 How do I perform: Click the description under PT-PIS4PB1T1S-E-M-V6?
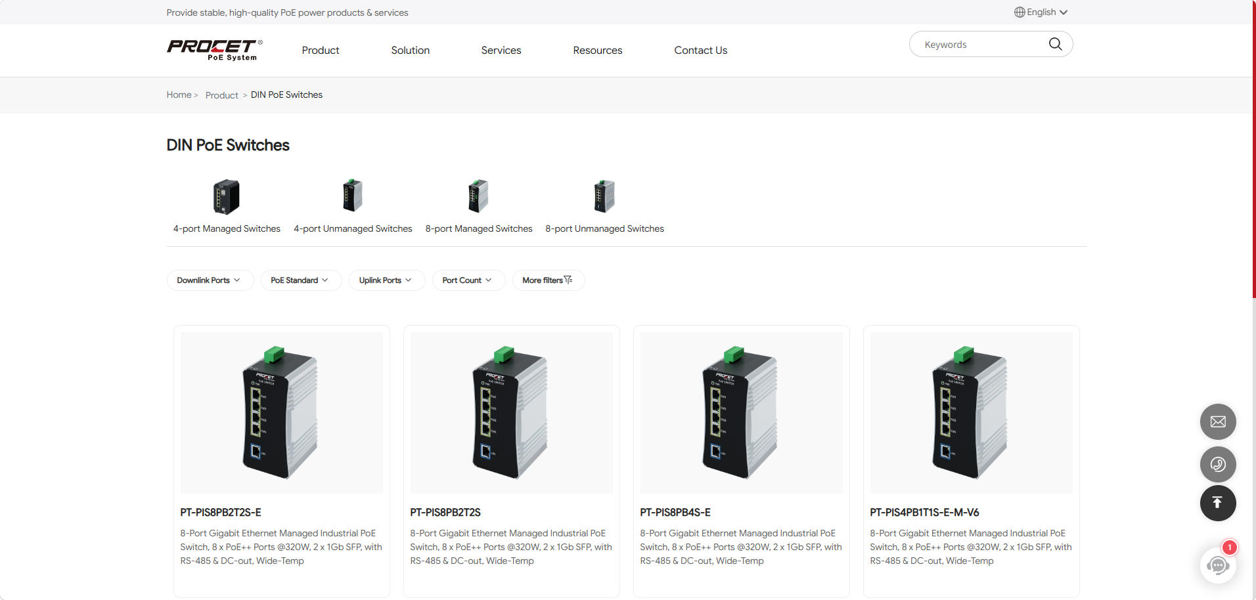click(x=971, y=547)
